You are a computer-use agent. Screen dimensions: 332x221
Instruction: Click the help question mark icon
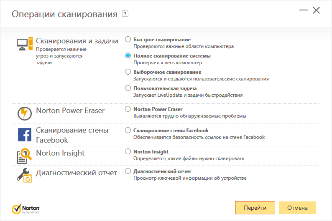pos(125,14)
